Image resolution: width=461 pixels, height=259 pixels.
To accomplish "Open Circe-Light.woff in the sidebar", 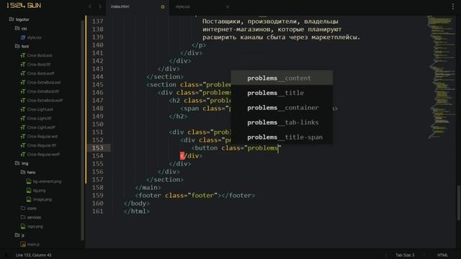I will 41,127.
